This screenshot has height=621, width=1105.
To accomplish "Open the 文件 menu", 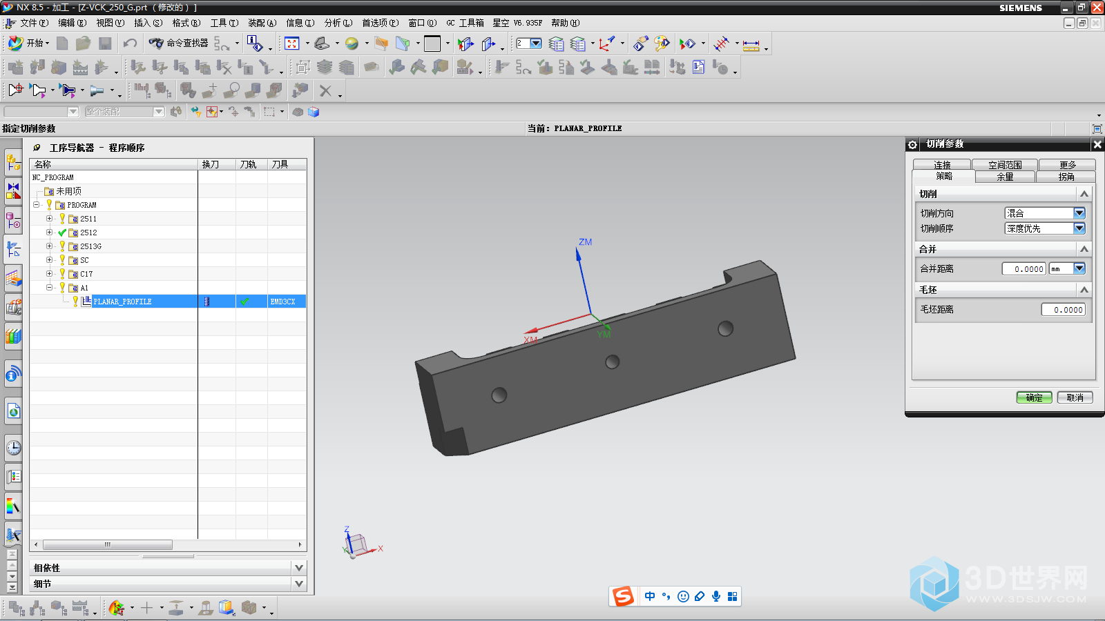I will point(33,23).
